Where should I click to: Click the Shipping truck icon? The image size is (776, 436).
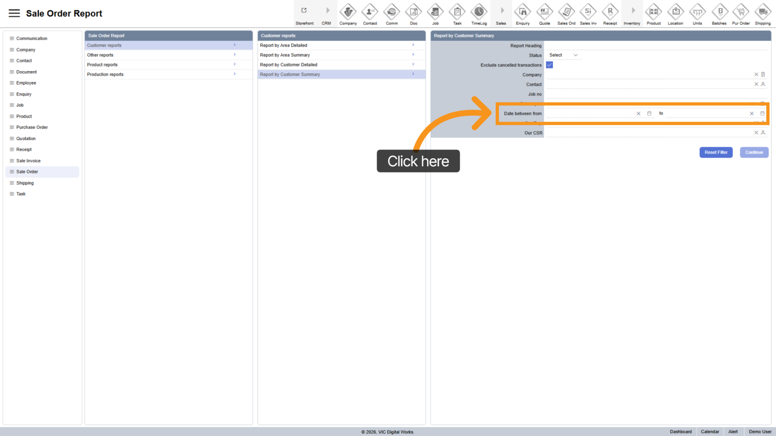[763, 12]
